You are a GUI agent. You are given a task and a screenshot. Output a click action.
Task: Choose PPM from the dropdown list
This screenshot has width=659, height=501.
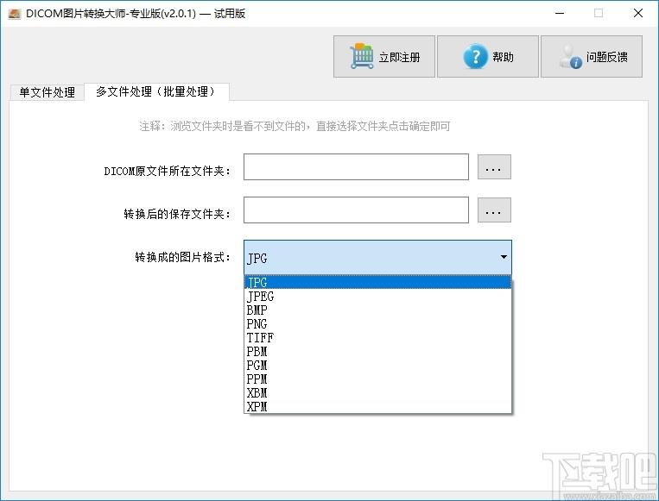[377, 379]
